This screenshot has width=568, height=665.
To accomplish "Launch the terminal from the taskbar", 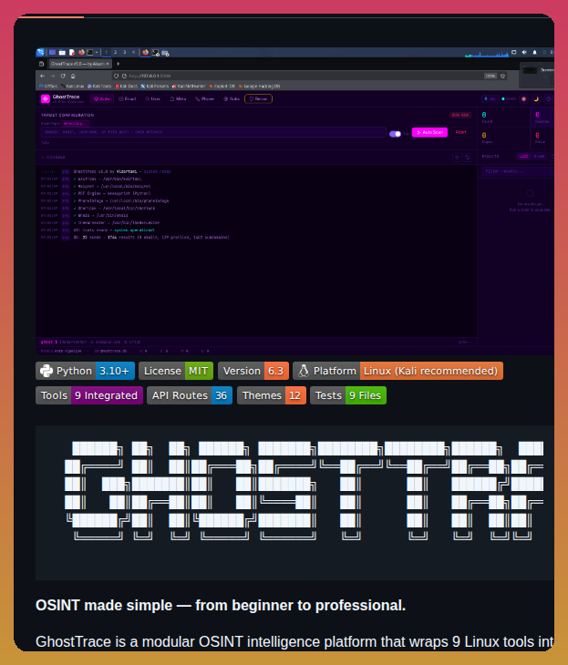I will [90, 52].
